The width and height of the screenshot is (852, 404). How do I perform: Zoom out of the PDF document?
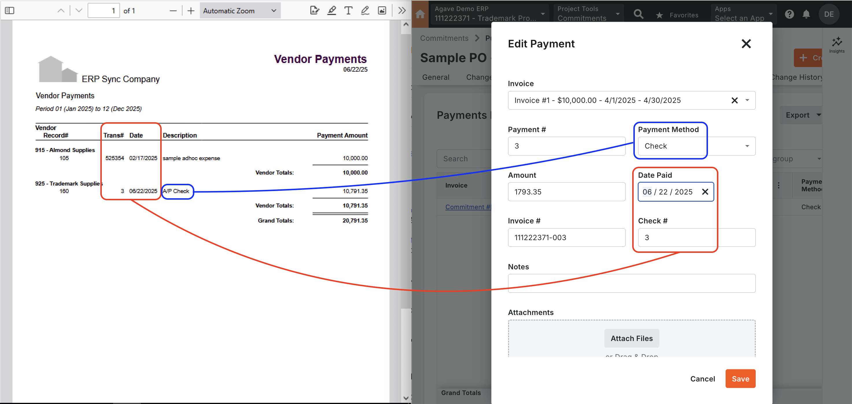point(173,11)
